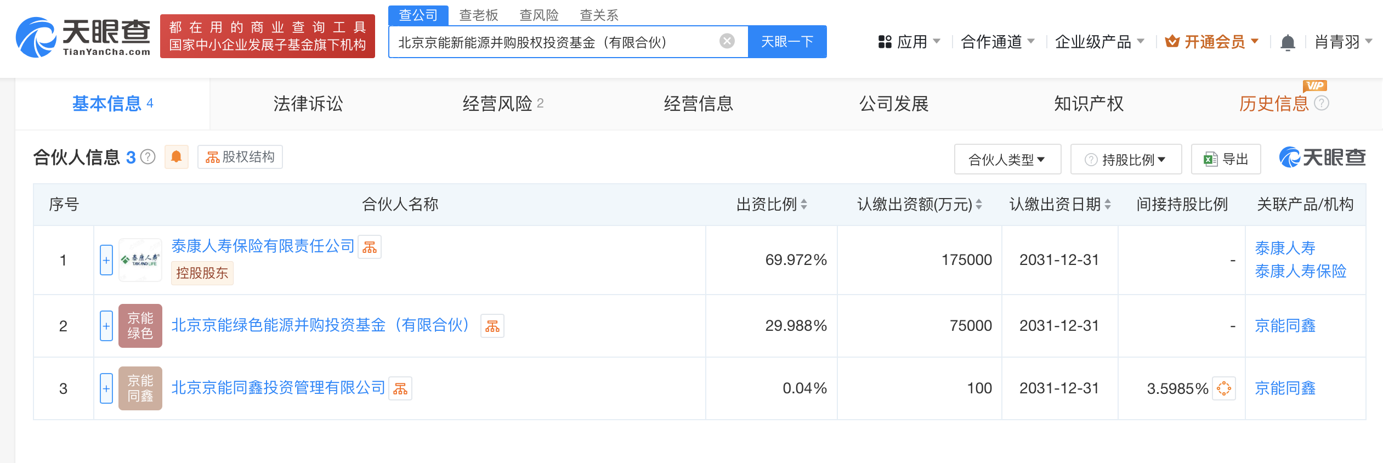Open the notification bell in header
Screen dimensions: 1383x463
[x=1287, y=42]
